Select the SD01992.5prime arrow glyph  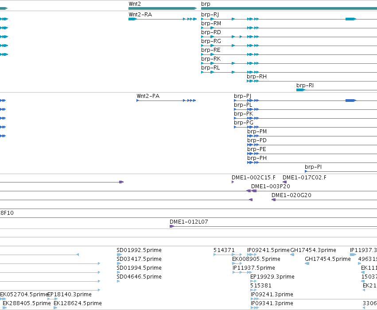pos(119,255)
